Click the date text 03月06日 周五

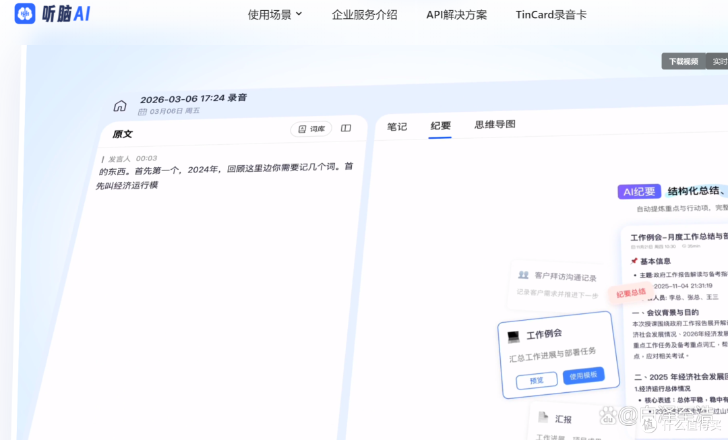[x=175, y=111]
